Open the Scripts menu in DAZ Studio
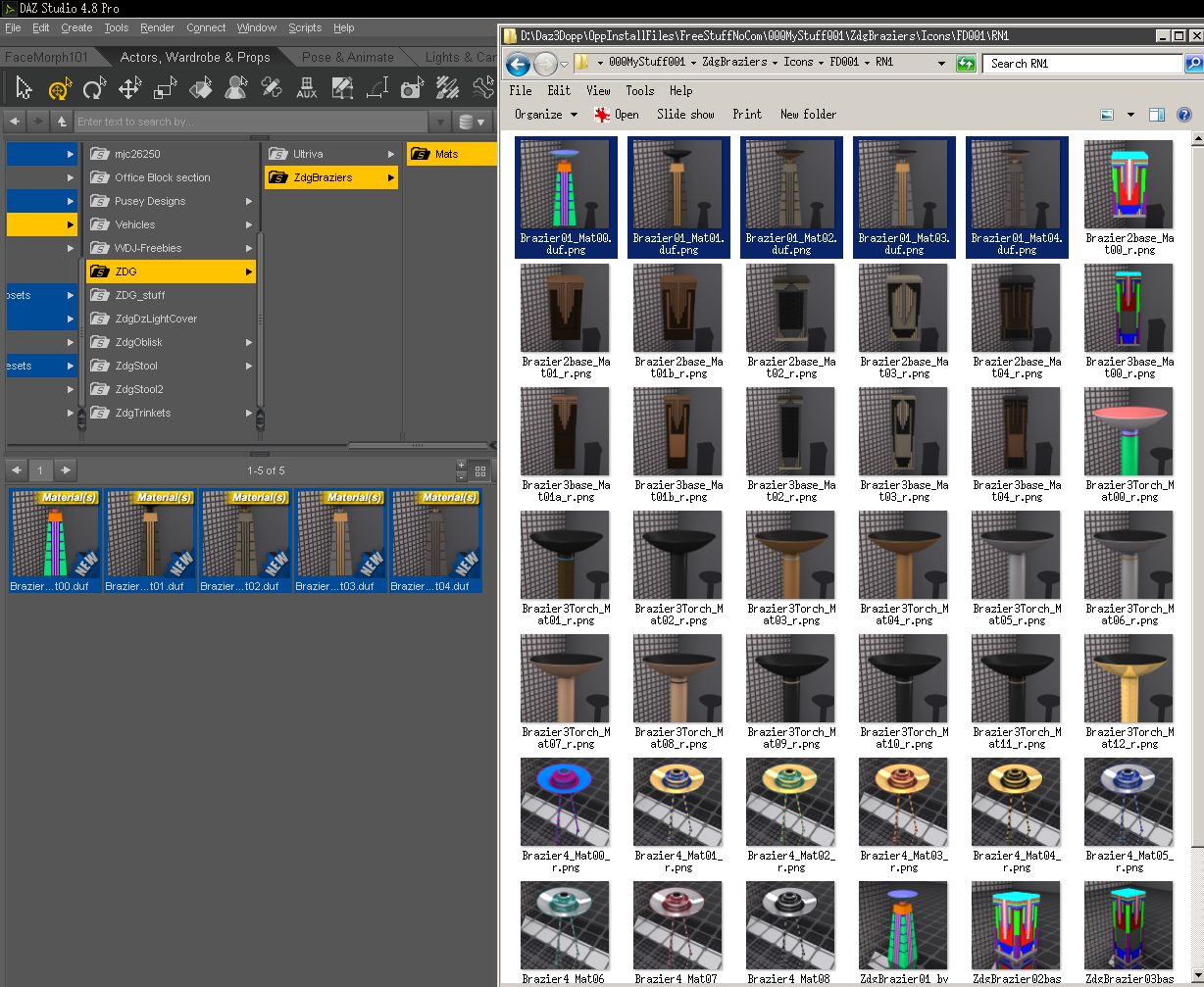This screenshot has width=1204, height=987. click(x=305, y=27)
